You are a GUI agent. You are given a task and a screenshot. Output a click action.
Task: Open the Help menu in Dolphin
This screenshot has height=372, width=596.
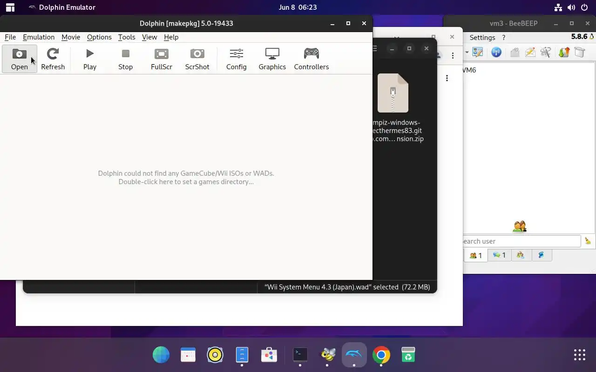(171, 37)
